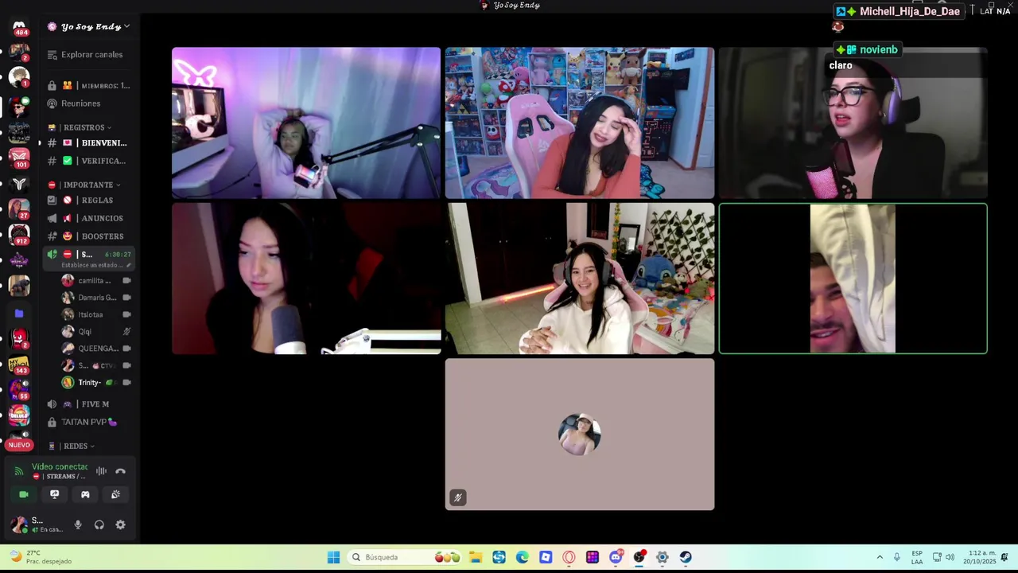Toggle noise suppression waveform icon
This screenshot has height=573, width=1018.
pos(101,471)
